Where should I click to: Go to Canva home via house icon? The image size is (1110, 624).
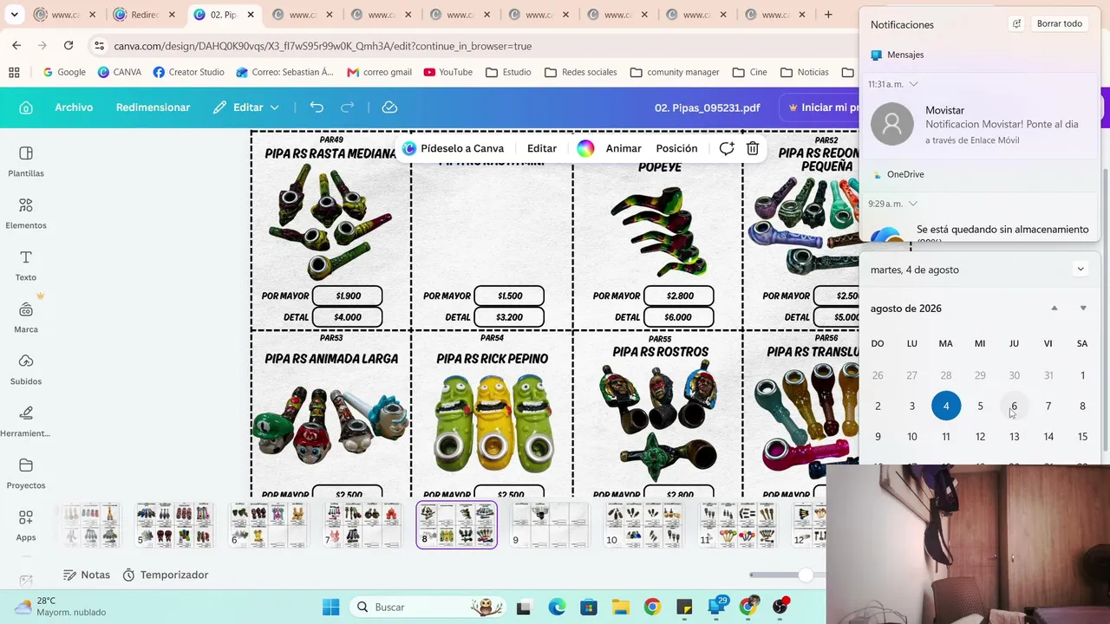click(x=26, y=107)
